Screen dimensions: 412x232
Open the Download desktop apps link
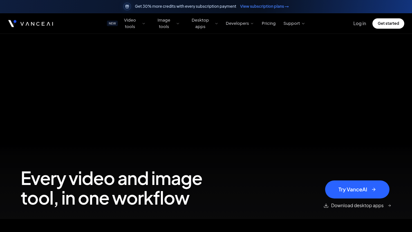pos(357,206)
